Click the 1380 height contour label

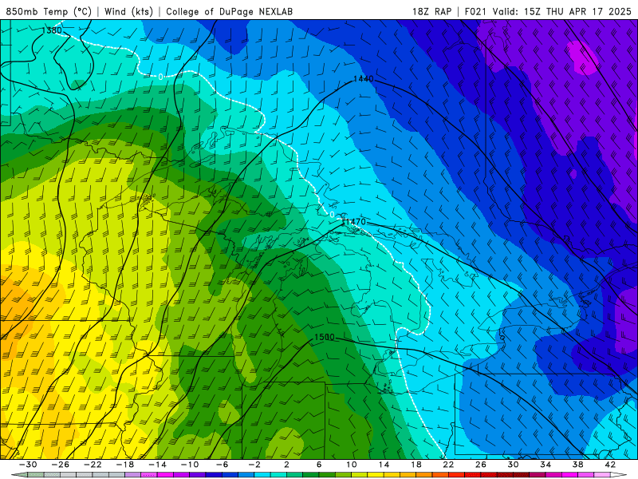pos(52,30)
